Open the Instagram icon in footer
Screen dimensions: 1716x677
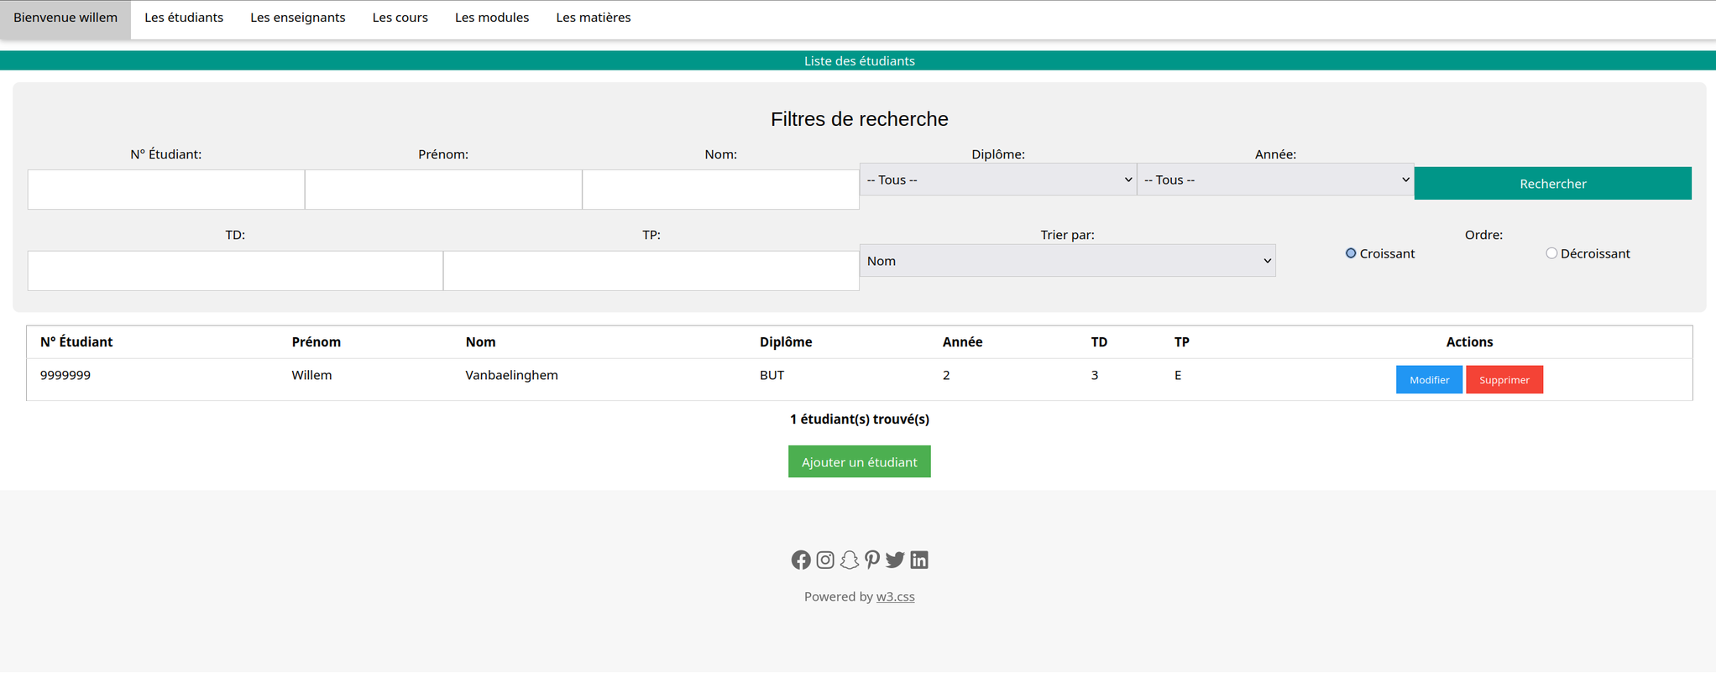825,560
